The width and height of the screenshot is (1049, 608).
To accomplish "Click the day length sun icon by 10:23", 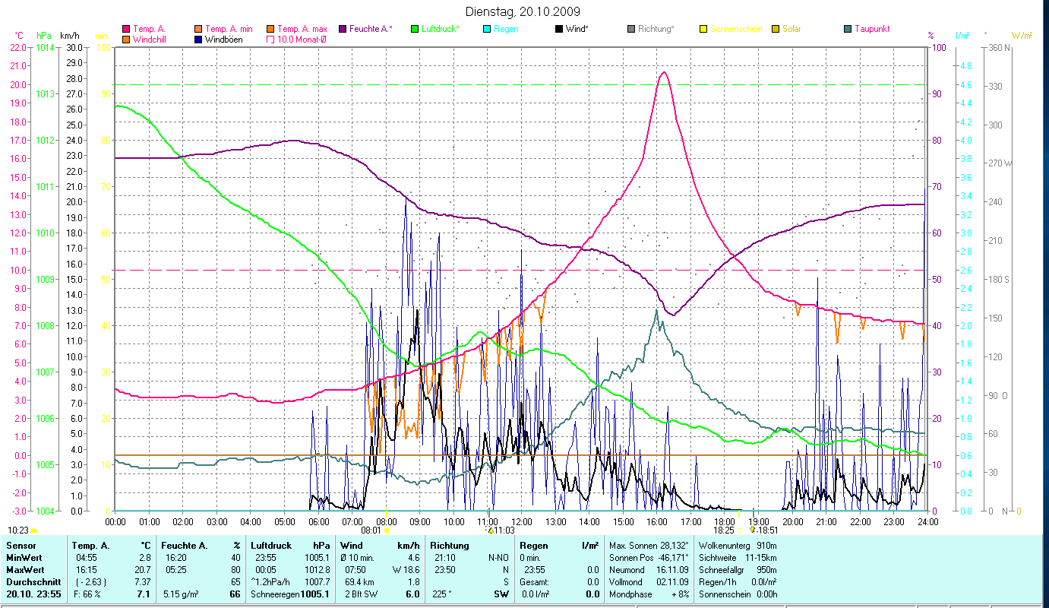I will (x=33, y=530).
